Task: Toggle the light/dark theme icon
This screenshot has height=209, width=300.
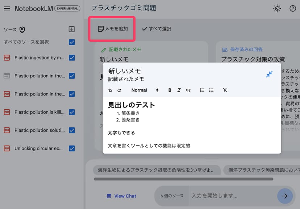Action: click(x=277, y=9)
